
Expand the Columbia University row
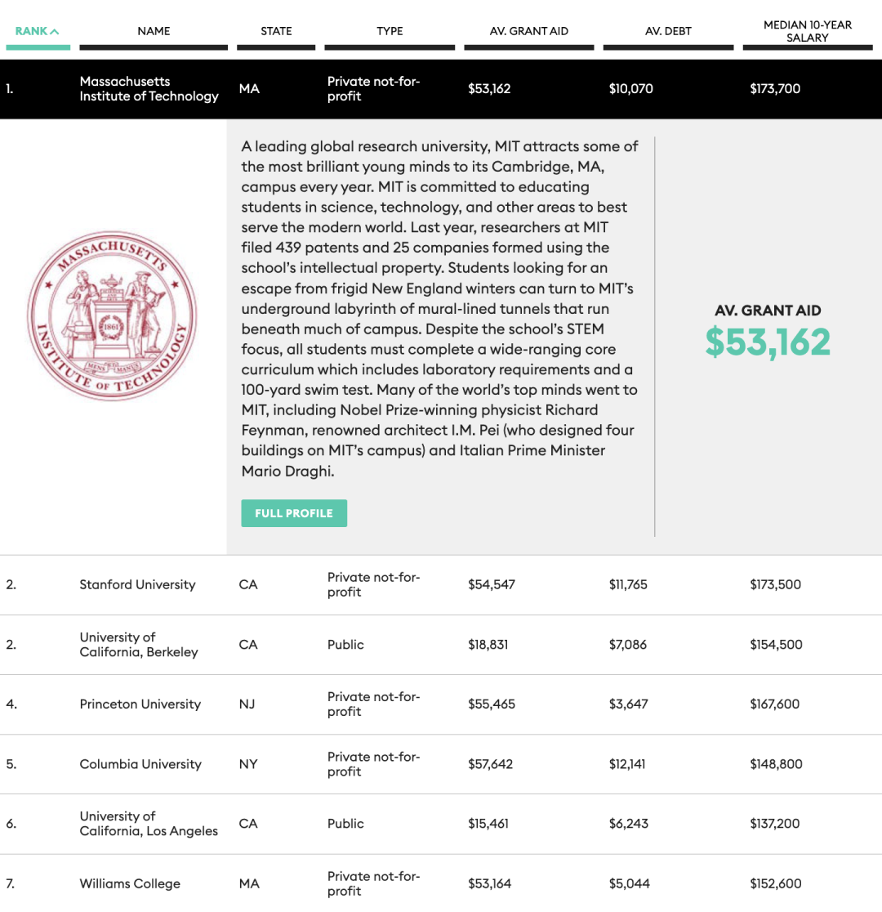tap(441, 764)
